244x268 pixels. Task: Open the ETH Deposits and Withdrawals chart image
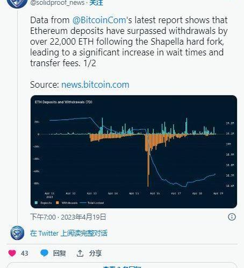pos(134,152)
